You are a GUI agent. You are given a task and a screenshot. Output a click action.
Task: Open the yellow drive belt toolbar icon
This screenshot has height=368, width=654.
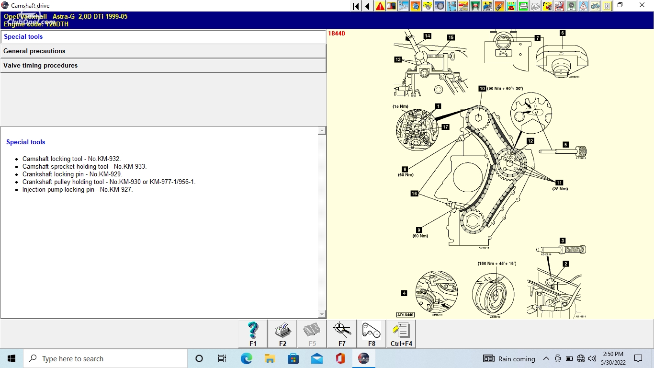(x=428, y=6)
